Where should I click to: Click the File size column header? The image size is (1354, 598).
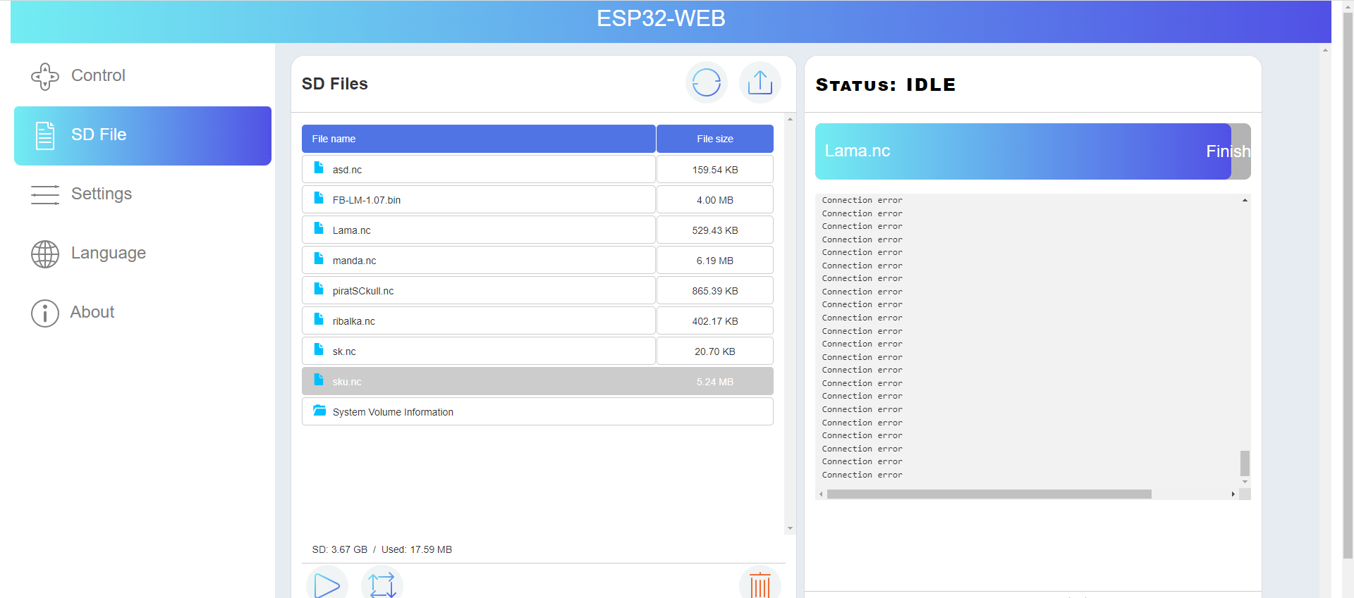pos(715,139)
